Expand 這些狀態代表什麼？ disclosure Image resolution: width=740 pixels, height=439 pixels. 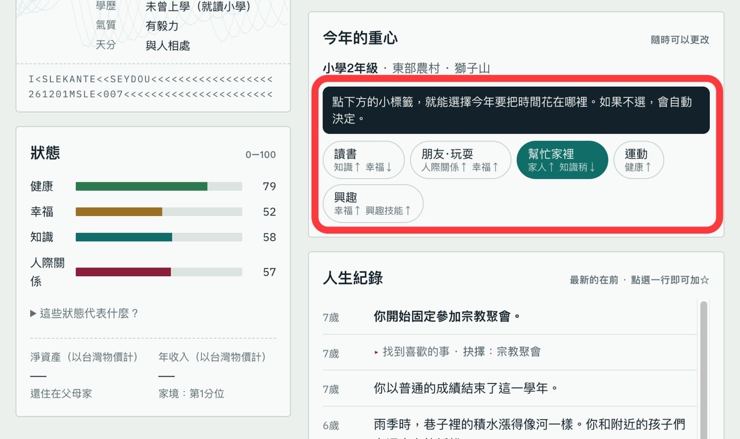coord(84,314)
